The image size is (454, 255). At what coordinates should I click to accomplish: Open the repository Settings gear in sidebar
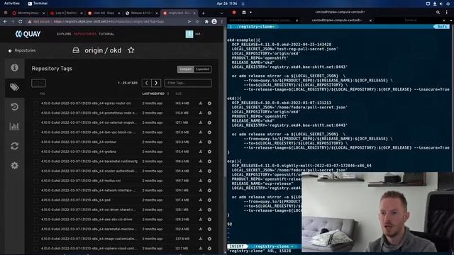(14, 165)
